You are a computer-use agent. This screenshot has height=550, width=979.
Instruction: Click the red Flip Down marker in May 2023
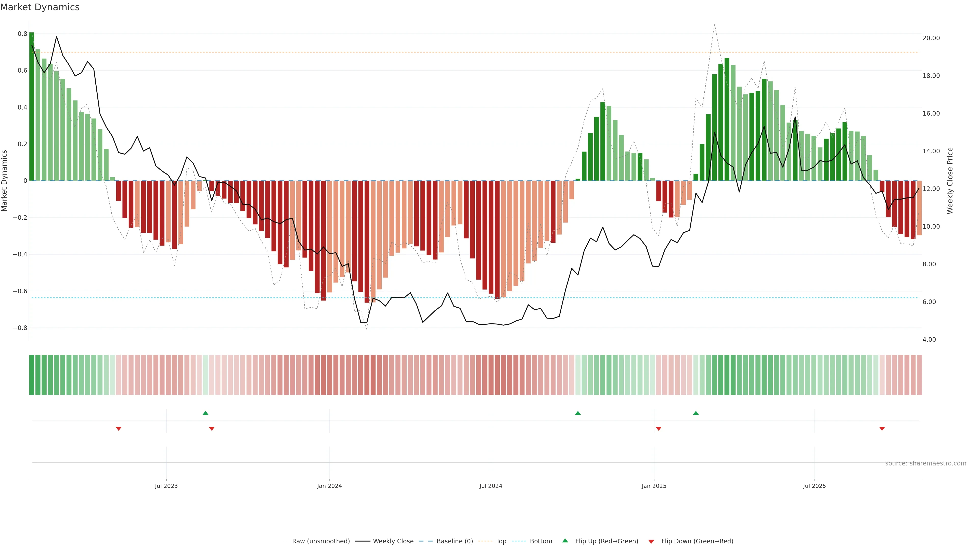coord(119,429)
